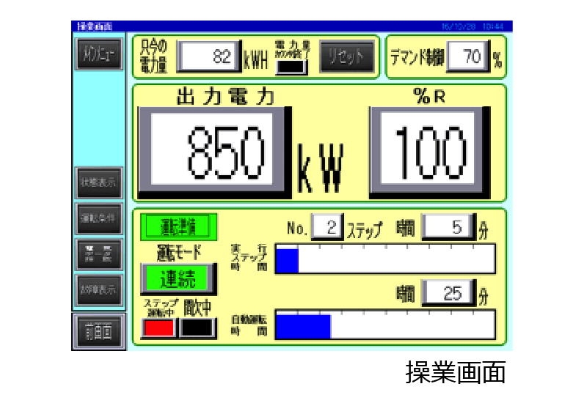Open the 故障表示 fault display
The width and height of the screenshot is (587, 403).
pos(98,288)
